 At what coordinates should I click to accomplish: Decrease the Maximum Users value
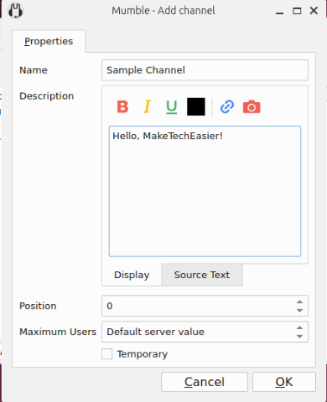click(299, 337)
